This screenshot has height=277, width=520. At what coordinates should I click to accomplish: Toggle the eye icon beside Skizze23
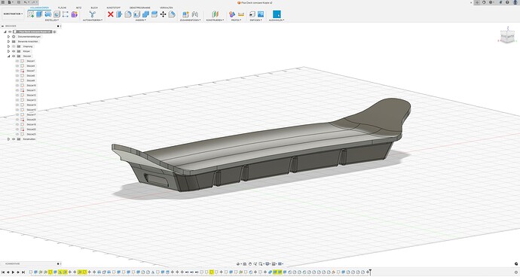coord(17,134)
